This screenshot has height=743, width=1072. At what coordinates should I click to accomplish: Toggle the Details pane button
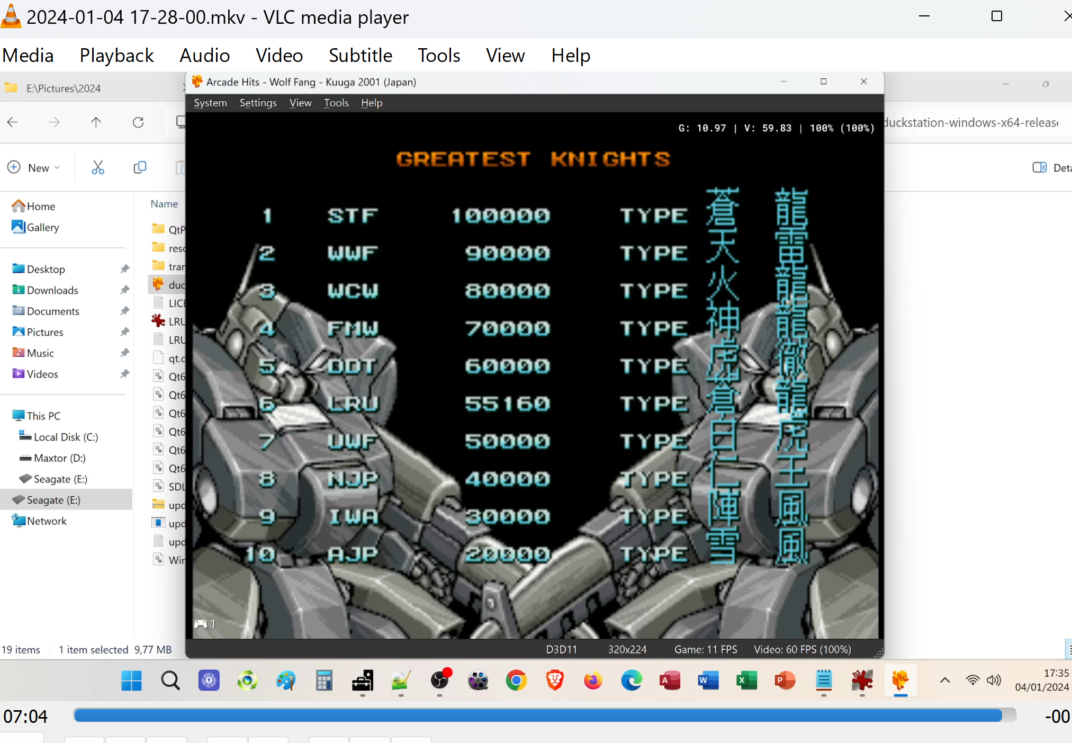(x=1051, y=168)
